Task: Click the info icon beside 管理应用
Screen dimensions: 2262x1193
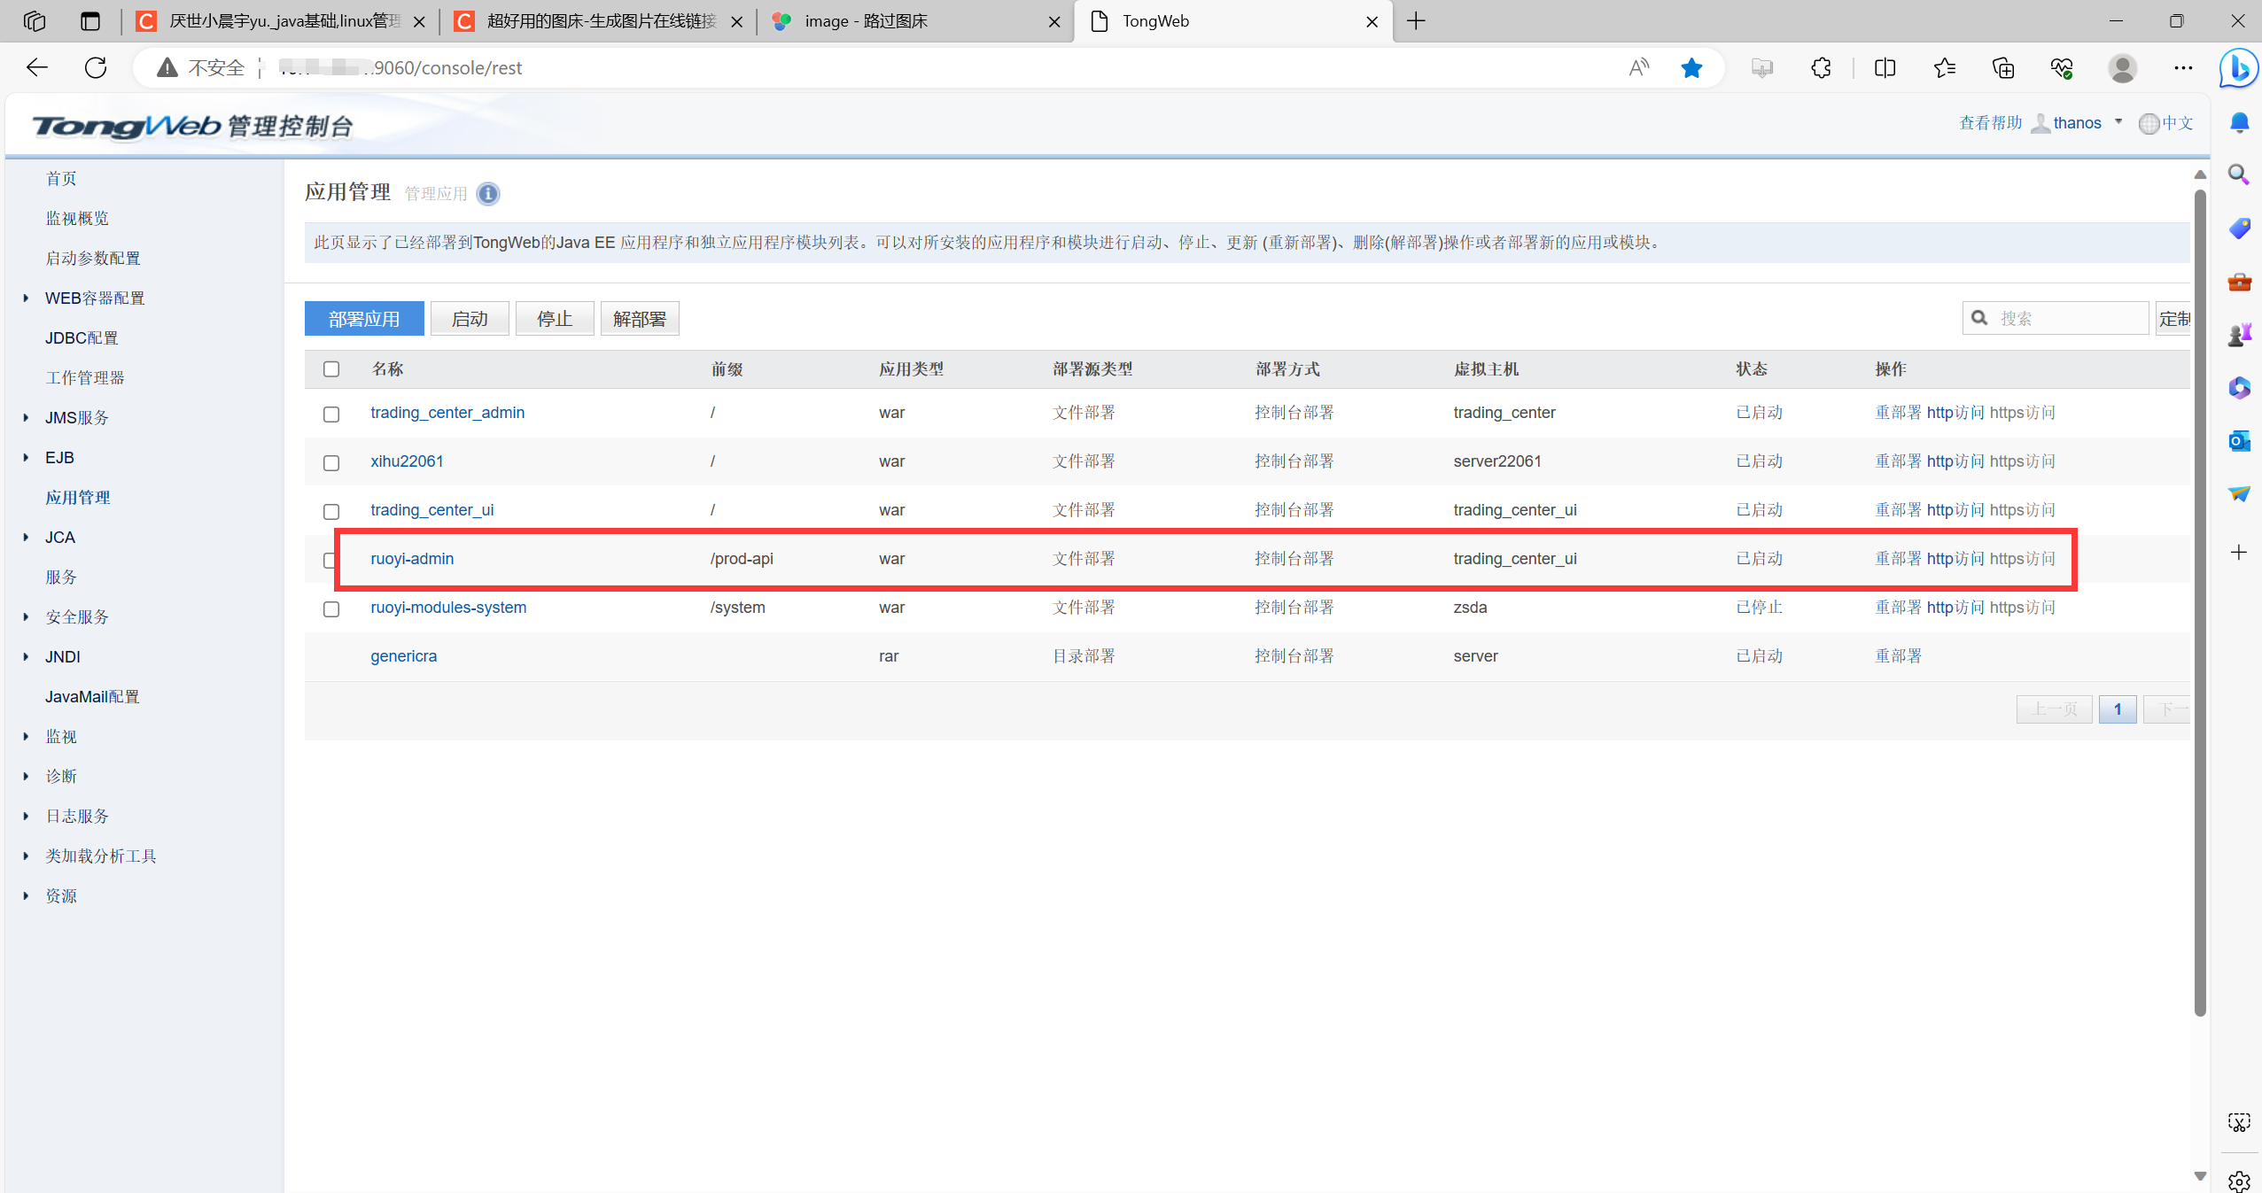Action: click(x=487, y=194)
